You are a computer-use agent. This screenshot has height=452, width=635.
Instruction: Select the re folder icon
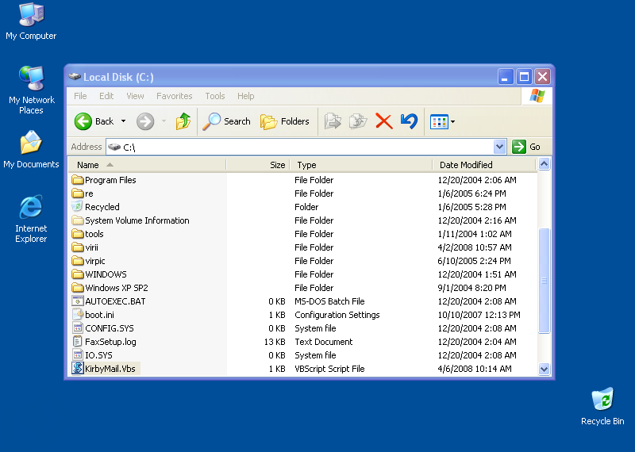tap(77, 193)
